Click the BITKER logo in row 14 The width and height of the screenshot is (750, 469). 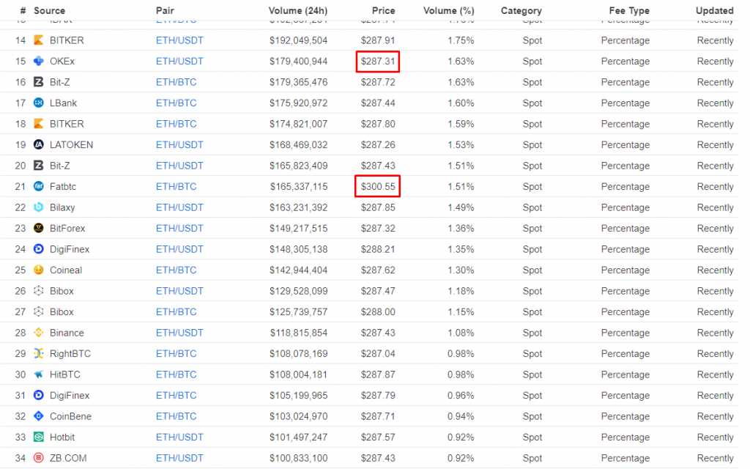coord(39,40)
